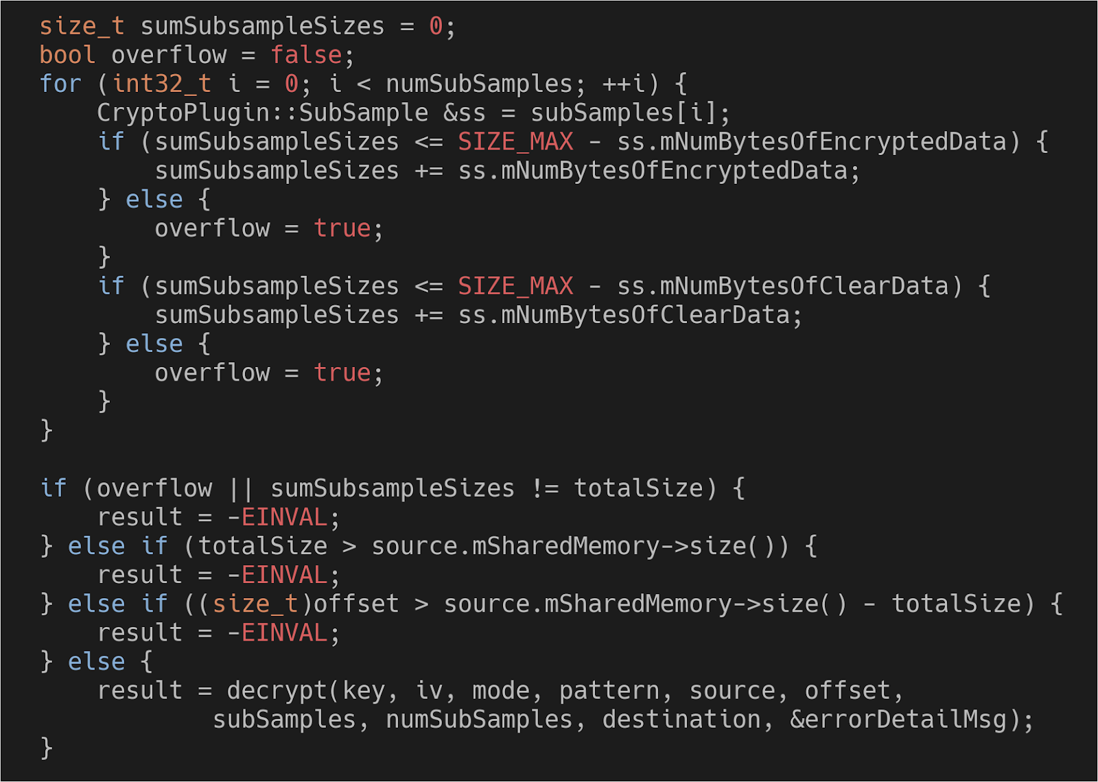1098x782 pixels.
Task: Click ss.mNumBytesOfClearData in the addition statement
Action: pyautogui.click(x=623, y=315)
